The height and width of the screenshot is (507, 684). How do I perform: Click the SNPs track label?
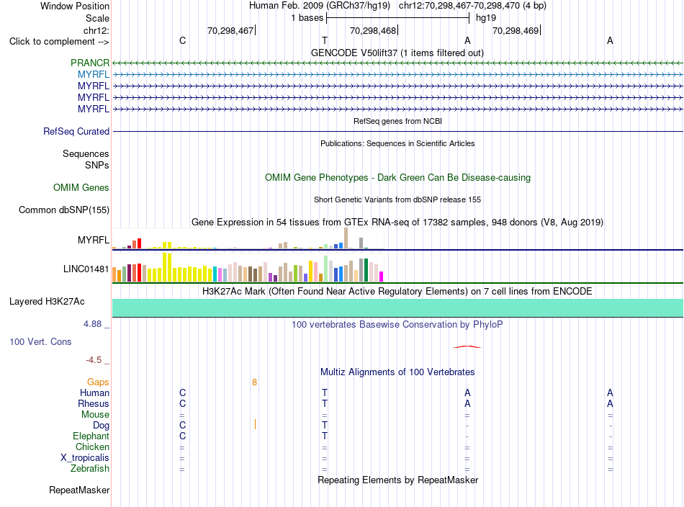97,165
